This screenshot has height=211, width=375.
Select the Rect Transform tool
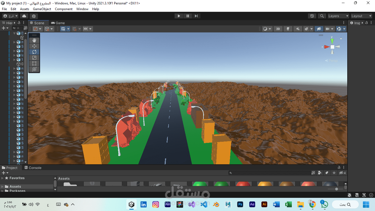point(34,63)
